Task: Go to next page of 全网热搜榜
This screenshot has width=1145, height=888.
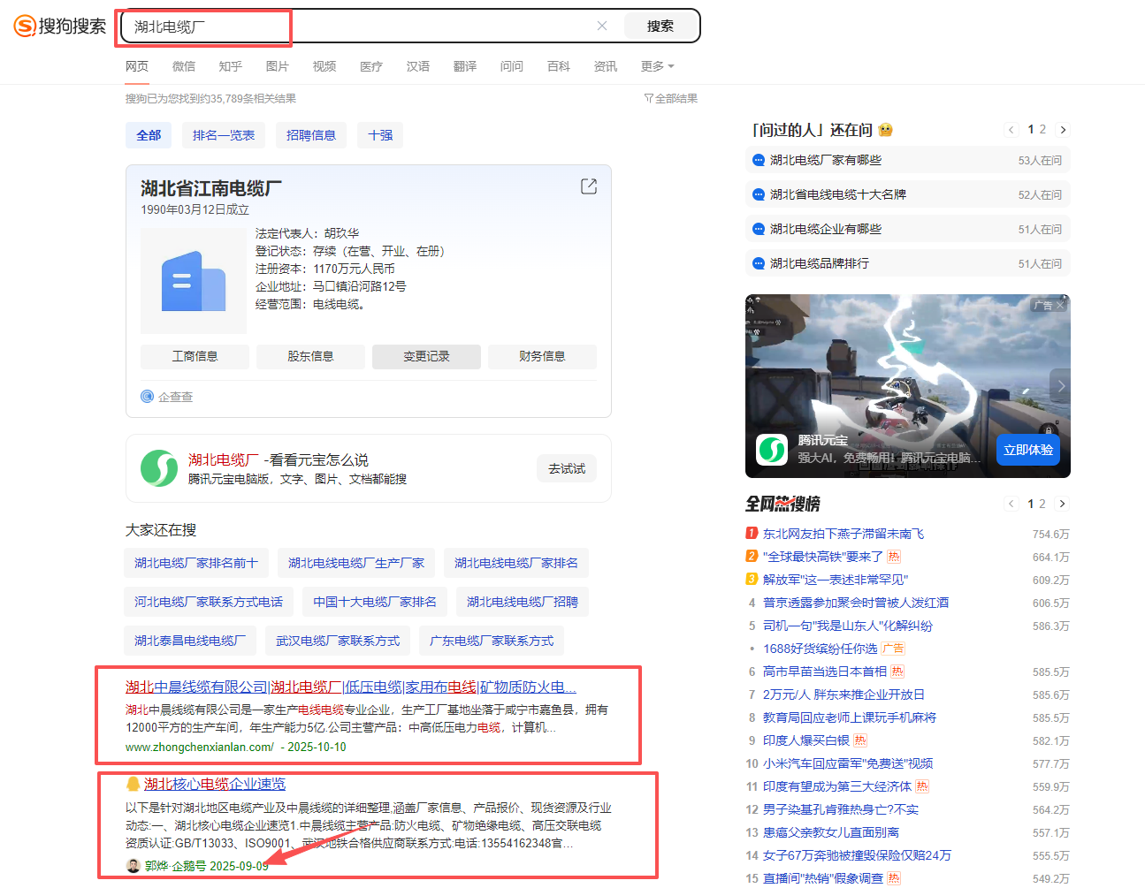Action: (x=1063, y=504)
